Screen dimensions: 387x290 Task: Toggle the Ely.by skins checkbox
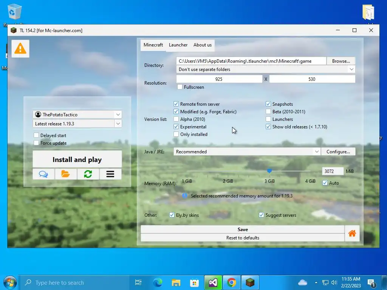point(172,215)
